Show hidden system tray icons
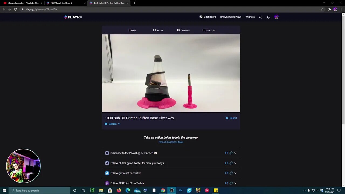 pos(304,190)
